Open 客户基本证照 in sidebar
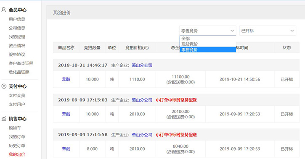 coord(21,63)
